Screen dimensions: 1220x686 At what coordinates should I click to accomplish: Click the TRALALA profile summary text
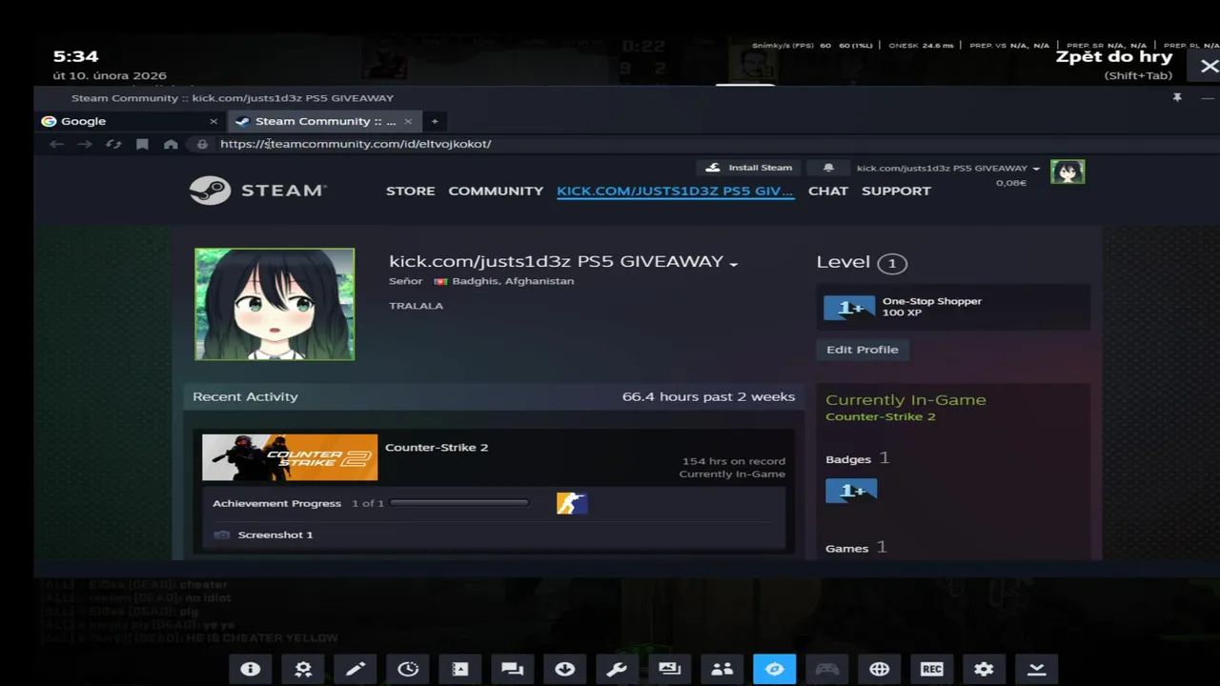click(x=416, y=306)
